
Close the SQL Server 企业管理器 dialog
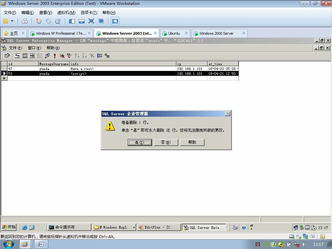pos(227,114)
